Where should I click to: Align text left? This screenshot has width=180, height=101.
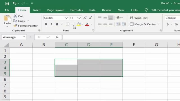pos(100,24)
